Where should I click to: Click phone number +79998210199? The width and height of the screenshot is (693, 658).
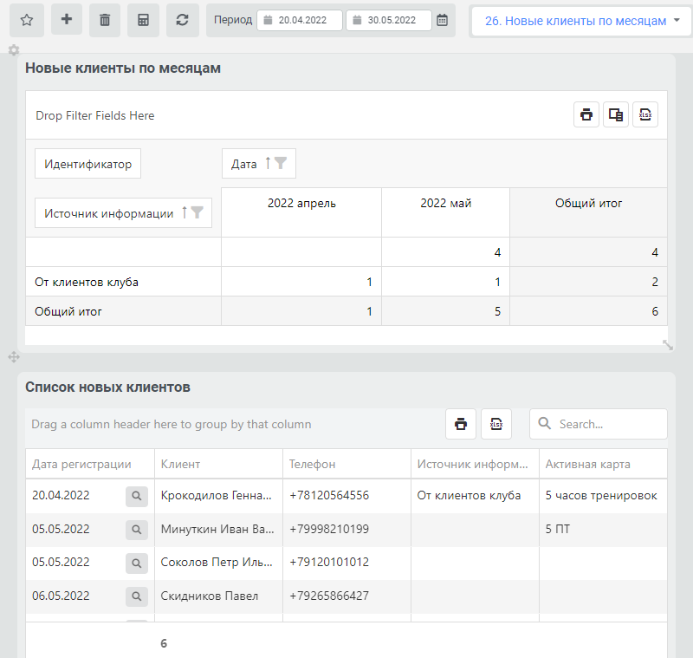click(329, 529)
